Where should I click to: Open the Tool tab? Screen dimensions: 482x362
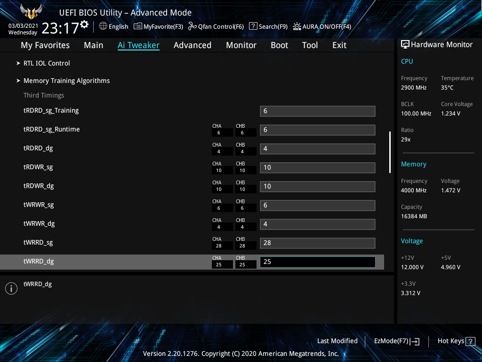(x=310, y=45)
